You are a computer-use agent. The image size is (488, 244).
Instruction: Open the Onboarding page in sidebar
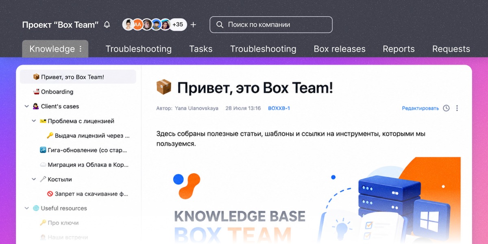[53, 91]
